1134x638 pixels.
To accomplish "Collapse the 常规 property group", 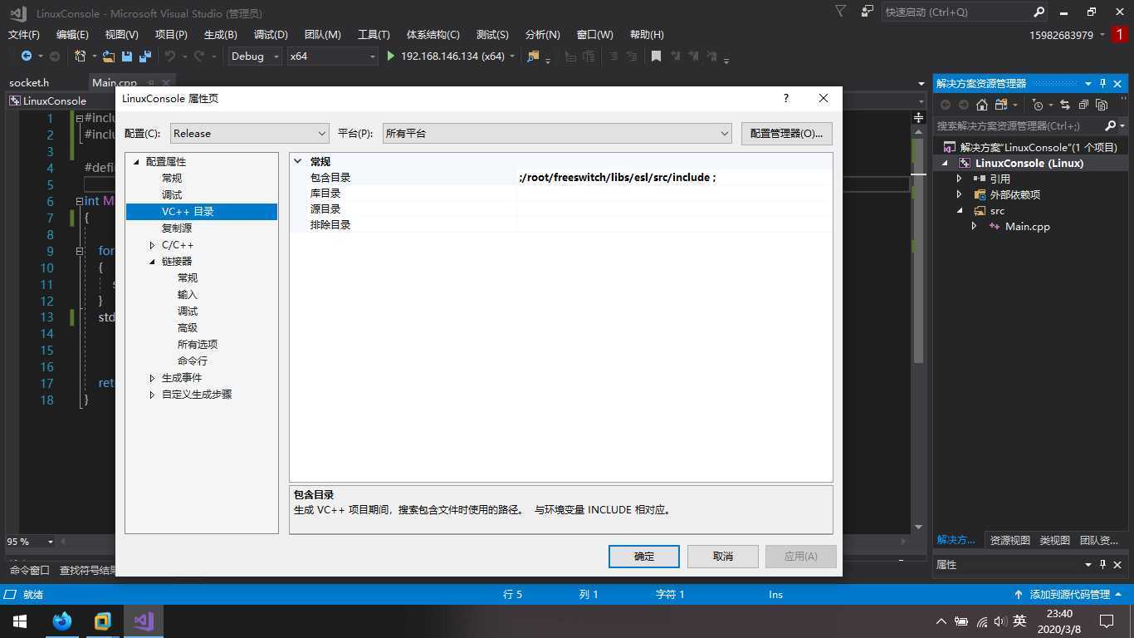I will click(298, 161).
